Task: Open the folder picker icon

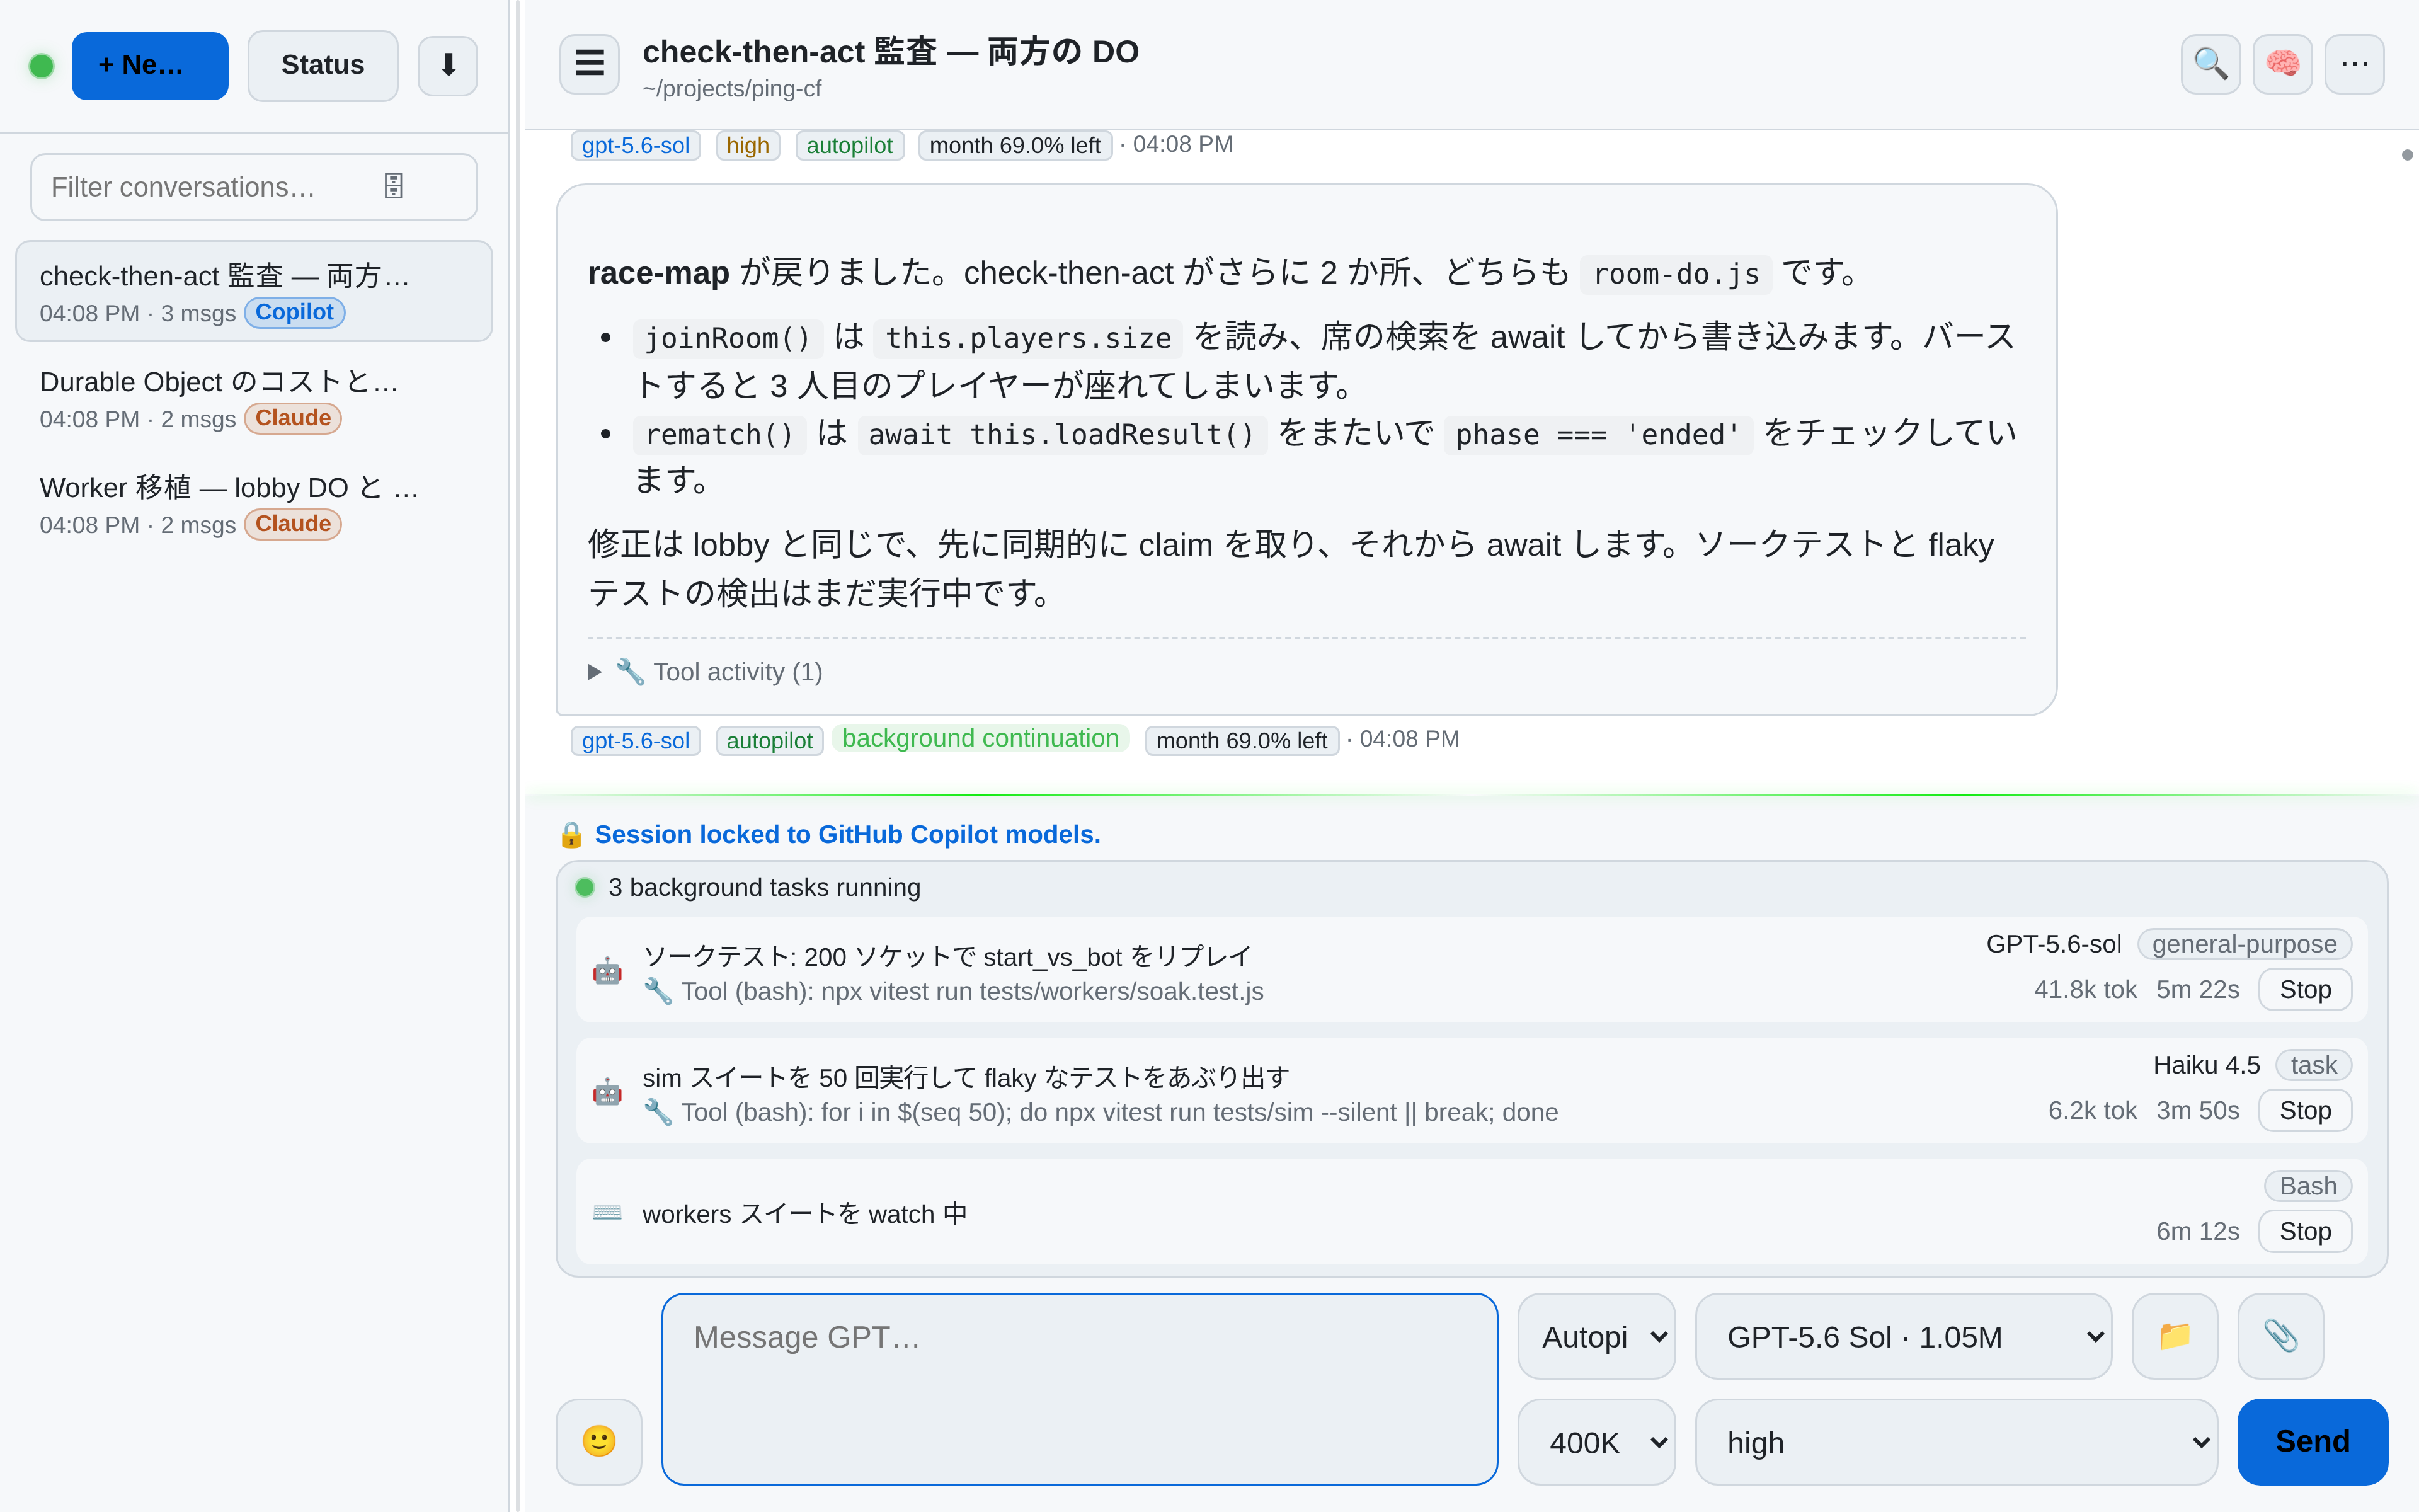Action: 2174,1336
